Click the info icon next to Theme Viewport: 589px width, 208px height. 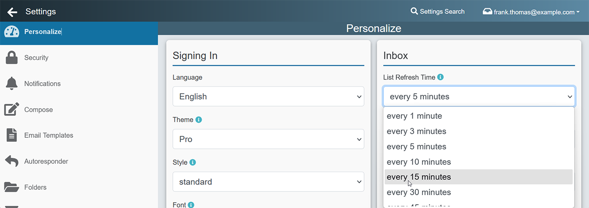coord(199,120)
